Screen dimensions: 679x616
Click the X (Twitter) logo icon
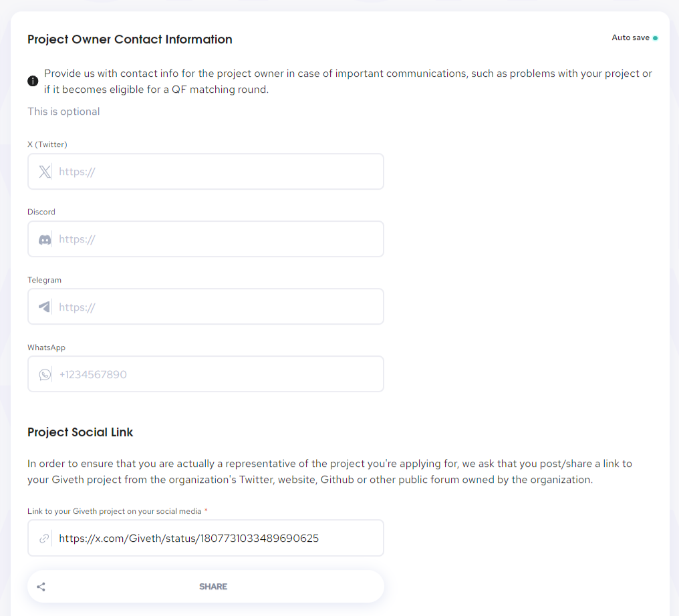click(45, 172)
